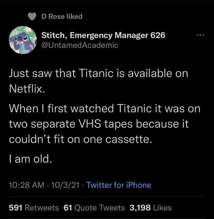Click the heart icon beside D Rose liked

click(x=32, y=17)
